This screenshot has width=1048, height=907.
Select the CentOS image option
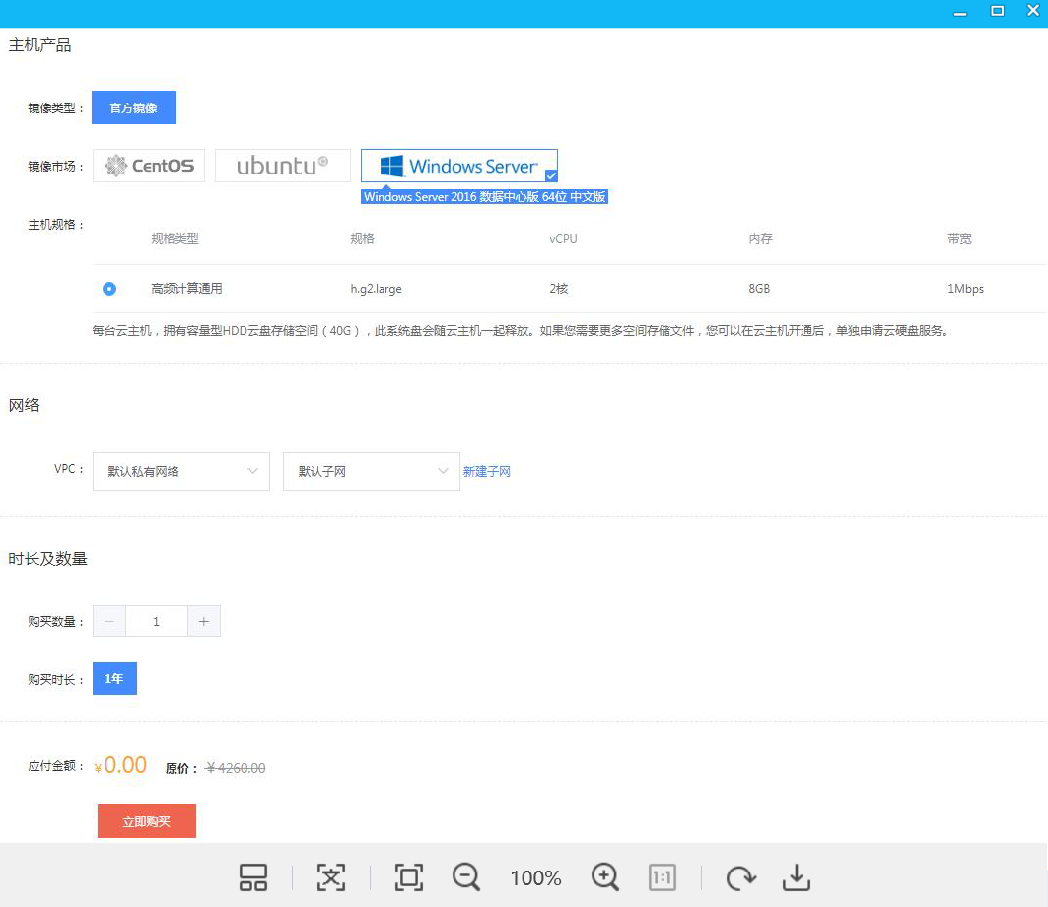(x=149, y=165)
